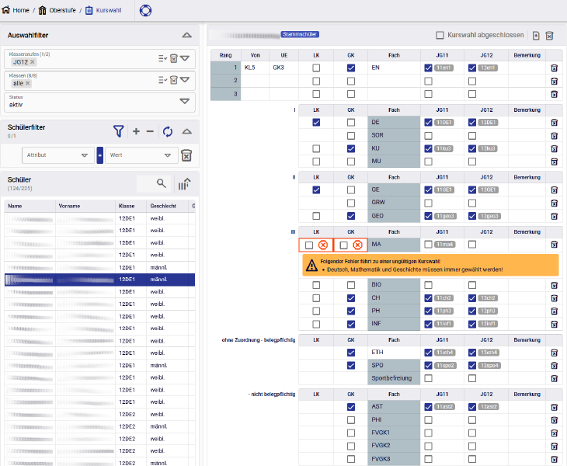Uncheck the GK checkbox for EN
Screen dimensions: 567x466
[351, 68]
